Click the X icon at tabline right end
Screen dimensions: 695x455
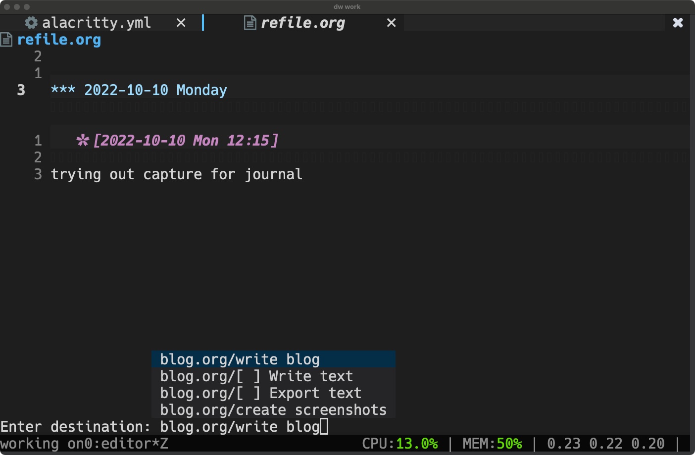point(678,23)
